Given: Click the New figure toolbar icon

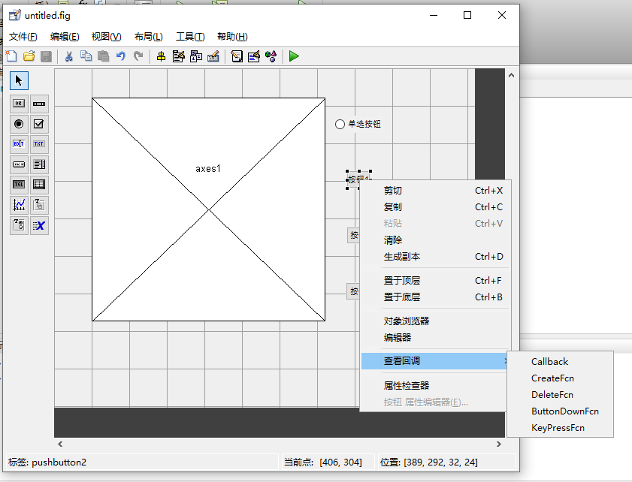Looking at the screenshot, I should coord(11,56).
